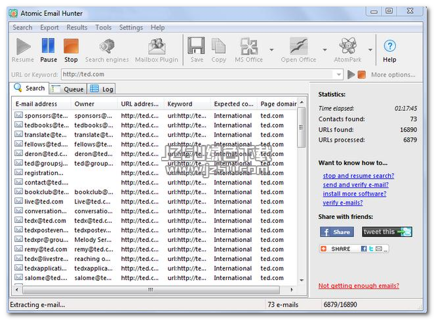The image size is (434, 320).
Task: Click the vertical scrollbar thumb of results list
Action: click(x=302, y=127)
